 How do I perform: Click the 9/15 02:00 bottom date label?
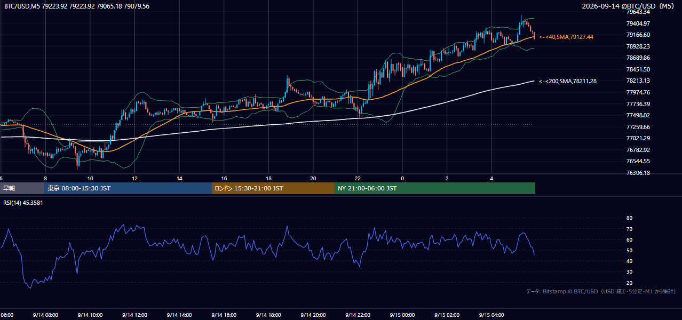click(x=447, y=315)
